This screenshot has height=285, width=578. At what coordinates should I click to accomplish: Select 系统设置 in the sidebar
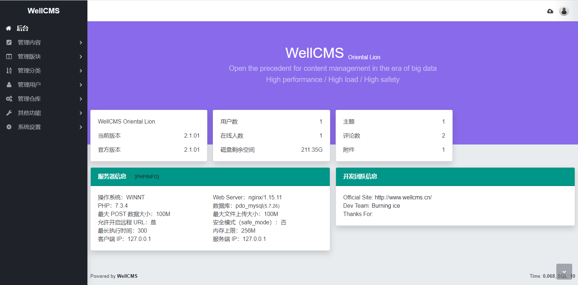click(44, 127)
